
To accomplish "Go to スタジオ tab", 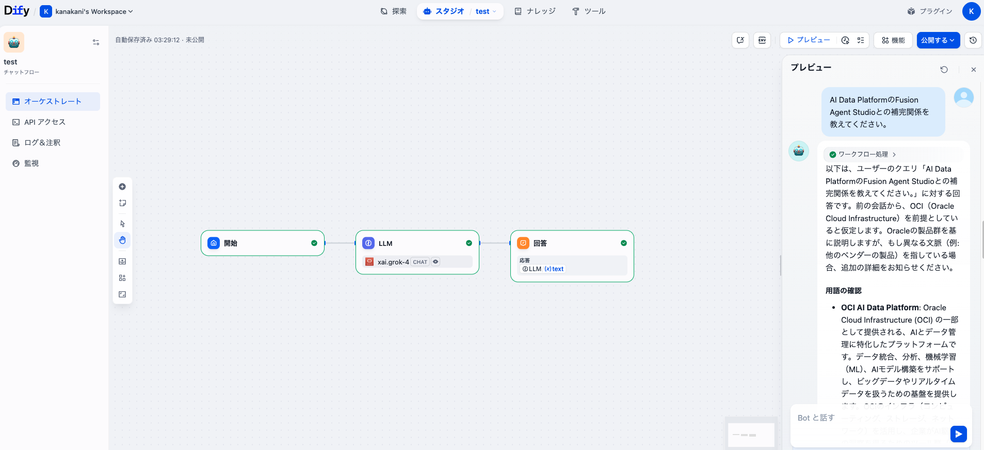I will click(444, 11).
